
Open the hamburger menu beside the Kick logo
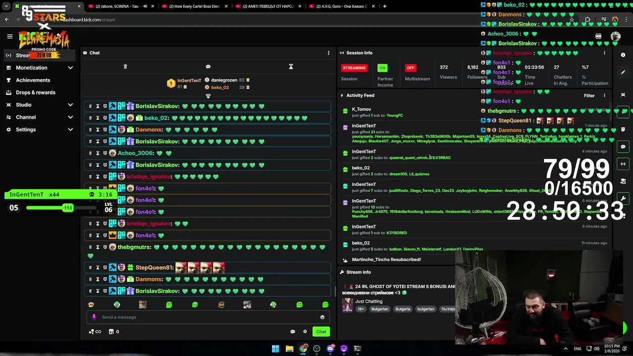(9, 36)
